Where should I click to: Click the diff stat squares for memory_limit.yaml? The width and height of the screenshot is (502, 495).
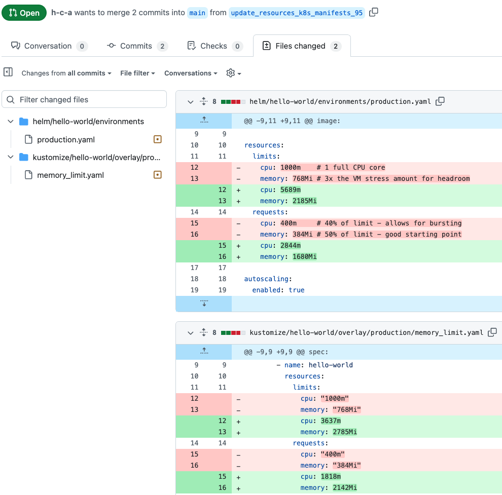click(233, 332)
